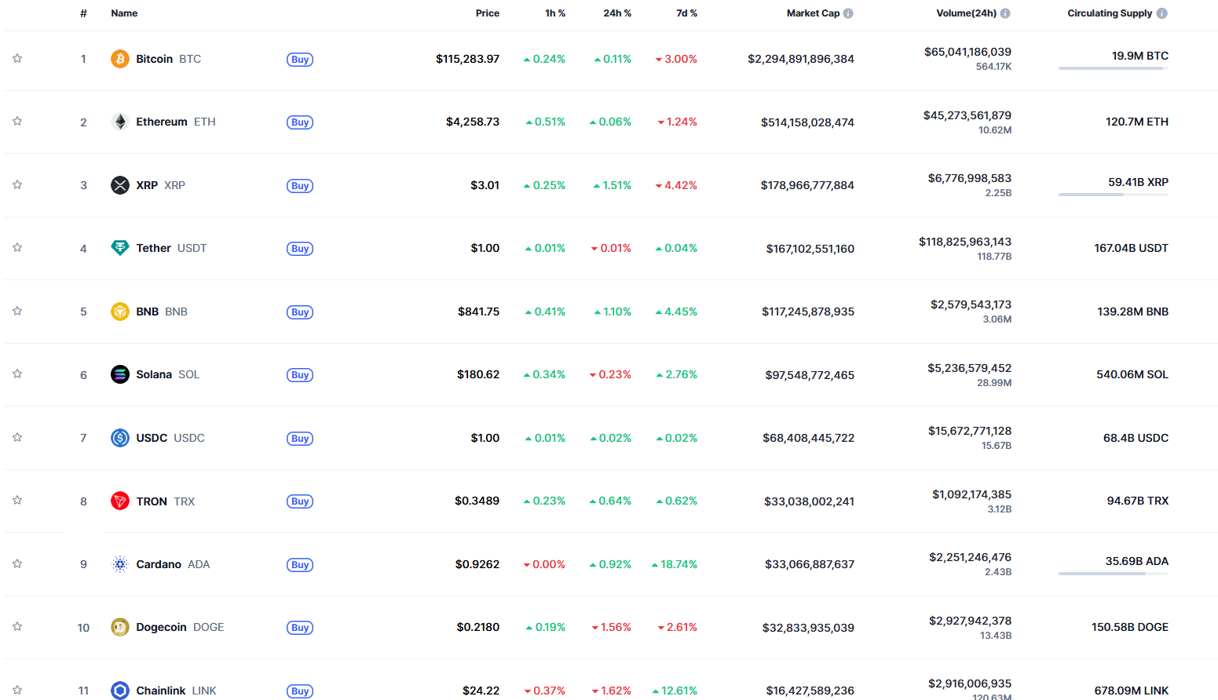Click the Dogecoin logo icon
The height and width of the screenshot is (700, 1218).
coord(119,627)
